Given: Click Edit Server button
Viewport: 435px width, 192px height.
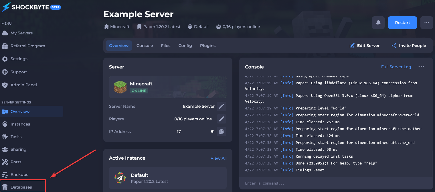Looking at the screenshot, I should pyautogui.click(x=365, y=46).
